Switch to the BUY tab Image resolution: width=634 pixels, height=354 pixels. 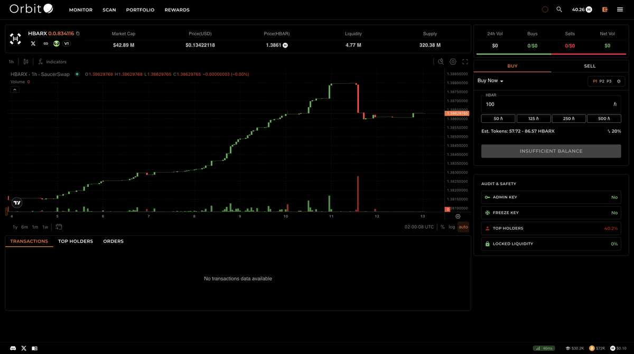[x=512, y=66]
